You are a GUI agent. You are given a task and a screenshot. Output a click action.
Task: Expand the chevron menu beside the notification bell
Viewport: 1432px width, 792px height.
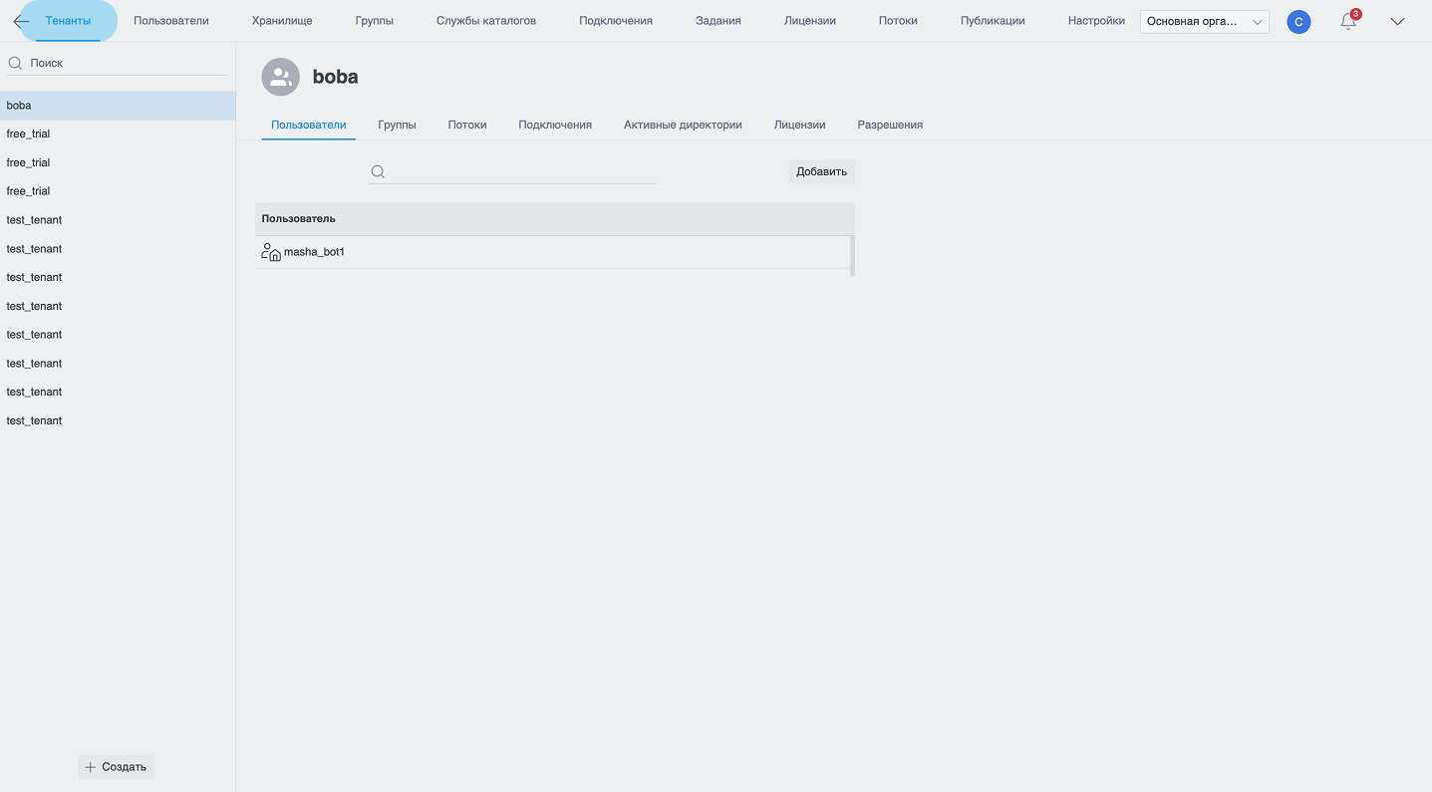(1397, 21)
